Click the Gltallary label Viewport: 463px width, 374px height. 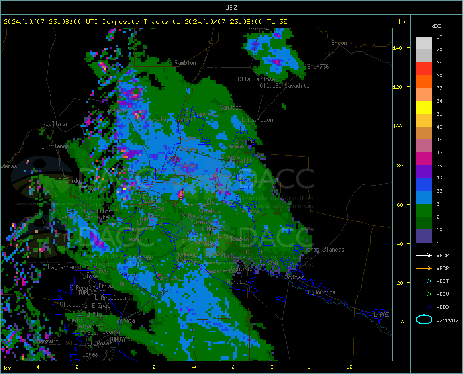pos(74,305)
